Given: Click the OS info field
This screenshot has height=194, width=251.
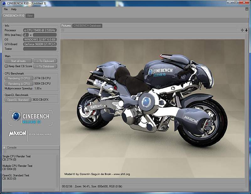Looking at the screenshot, I should click(40, 40).
